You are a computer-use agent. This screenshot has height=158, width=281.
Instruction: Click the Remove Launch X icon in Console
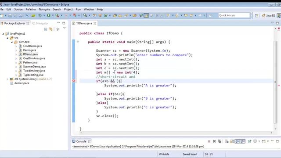214,141
